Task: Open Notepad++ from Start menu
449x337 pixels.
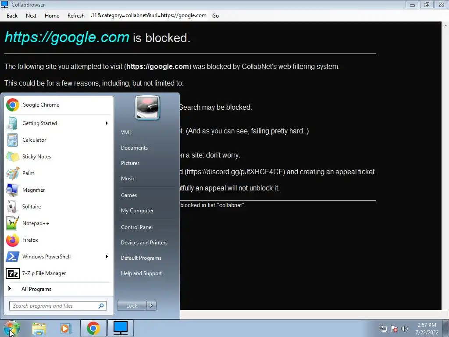Action: coord(59,223)
